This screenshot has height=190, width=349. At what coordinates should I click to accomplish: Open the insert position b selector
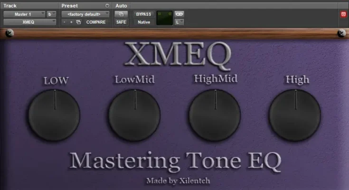pos(51,14)
